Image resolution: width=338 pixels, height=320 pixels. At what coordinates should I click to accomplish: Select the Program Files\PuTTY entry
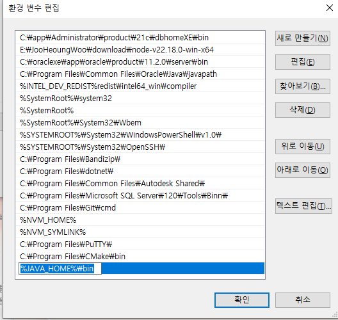[140, 244]
